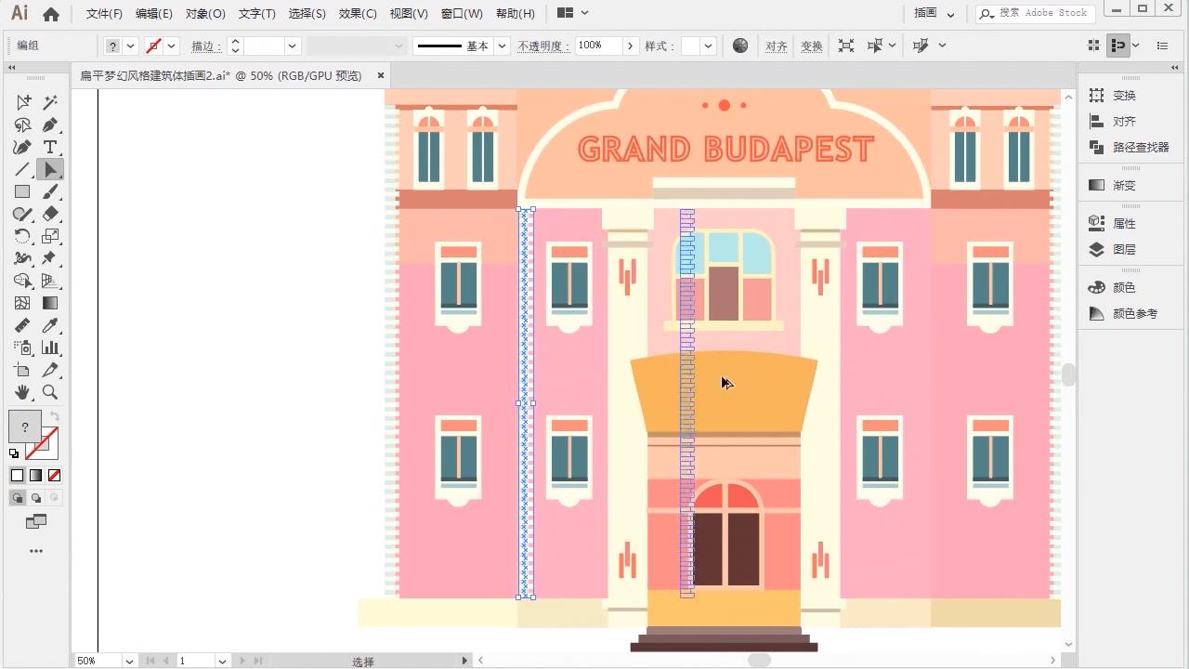
Task: Toggle the control bar grid view icon
Action: [x=1094, y=46]
